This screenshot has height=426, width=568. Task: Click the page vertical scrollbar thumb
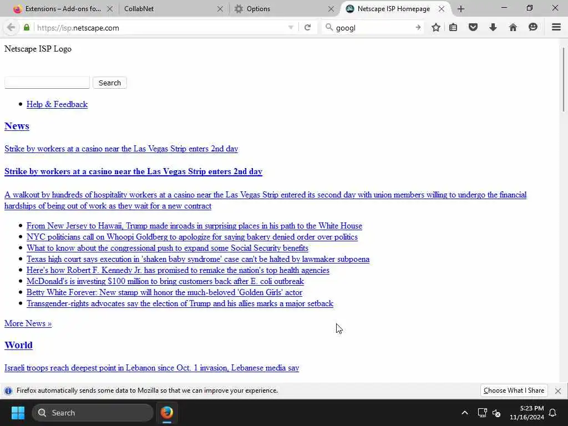click(x=564, y=80)
